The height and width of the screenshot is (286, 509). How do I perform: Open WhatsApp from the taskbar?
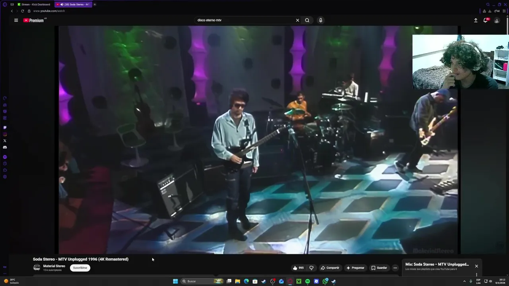[325, 281]
